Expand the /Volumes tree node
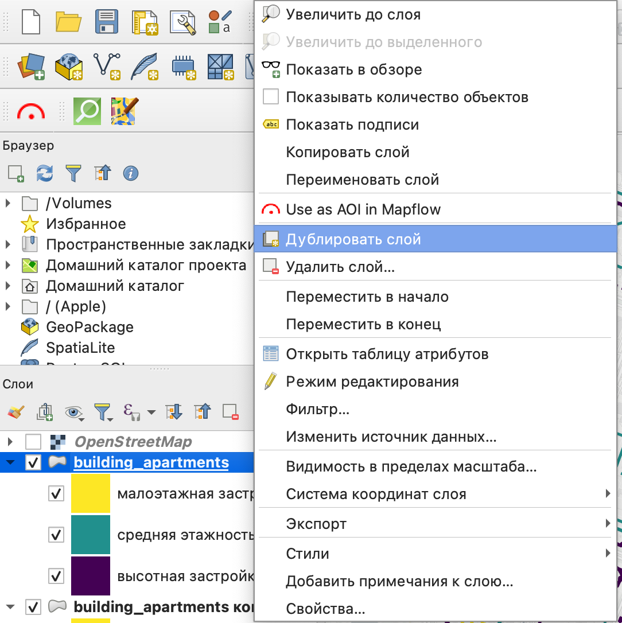 click(x=8, y=203)
